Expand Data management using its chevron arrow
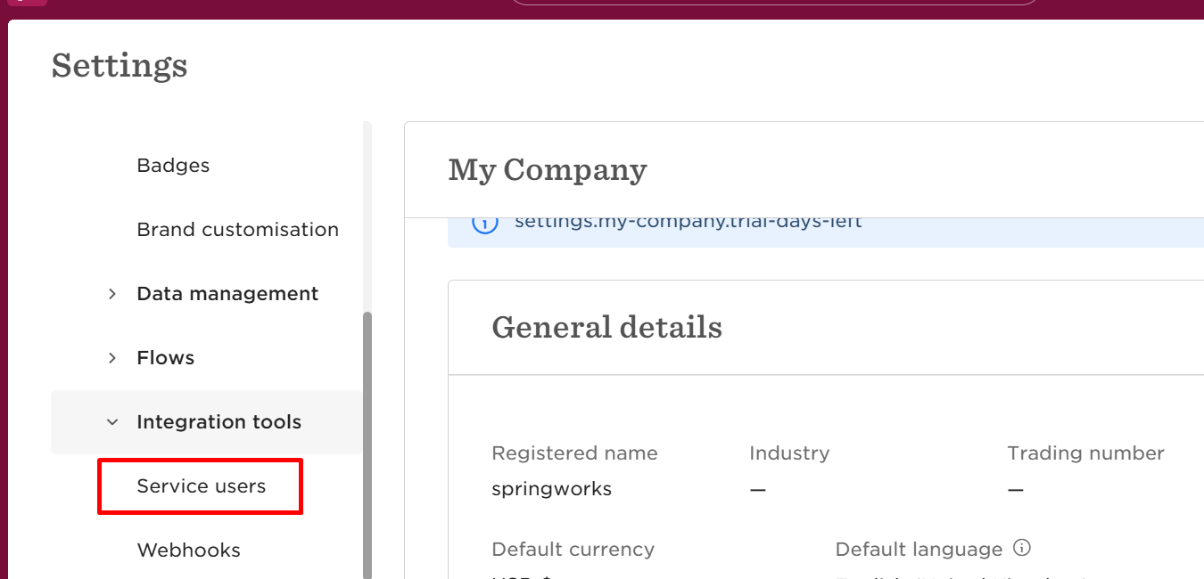 click(112, 294)
